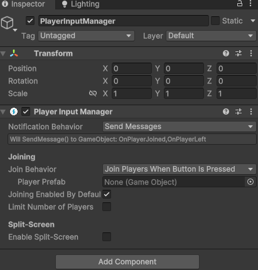Click the Transform component axes icon
The image size is (258, 270).
tap(14, 53)
